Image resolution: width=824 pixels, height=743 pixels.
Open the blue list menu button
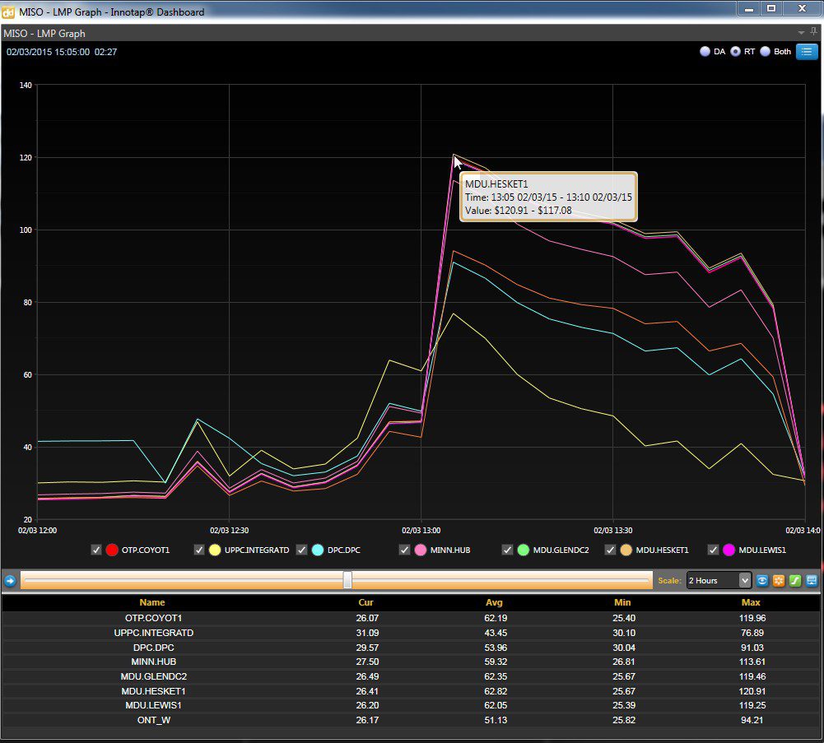807,52
